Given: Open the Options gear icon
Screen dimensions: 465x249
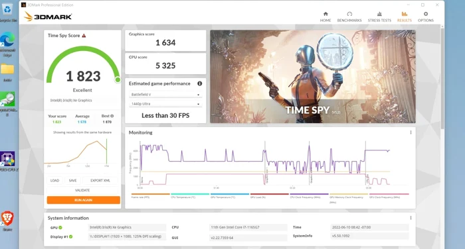Looking at the screenshot, I should point(426,14).
